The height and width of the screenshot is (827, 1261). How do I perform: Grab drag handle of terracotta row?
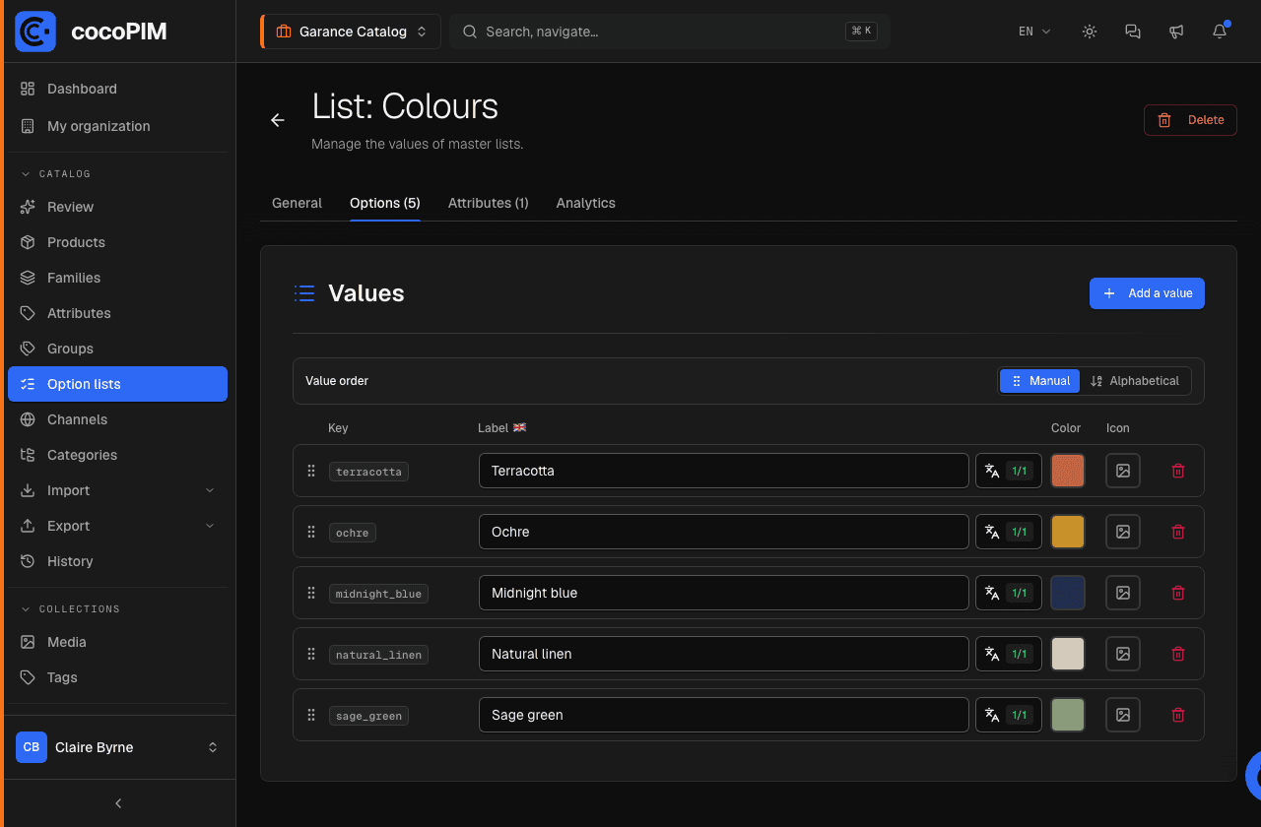[x=311, y=471]
